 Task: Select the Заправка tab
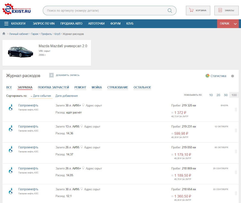coord(25,87)
